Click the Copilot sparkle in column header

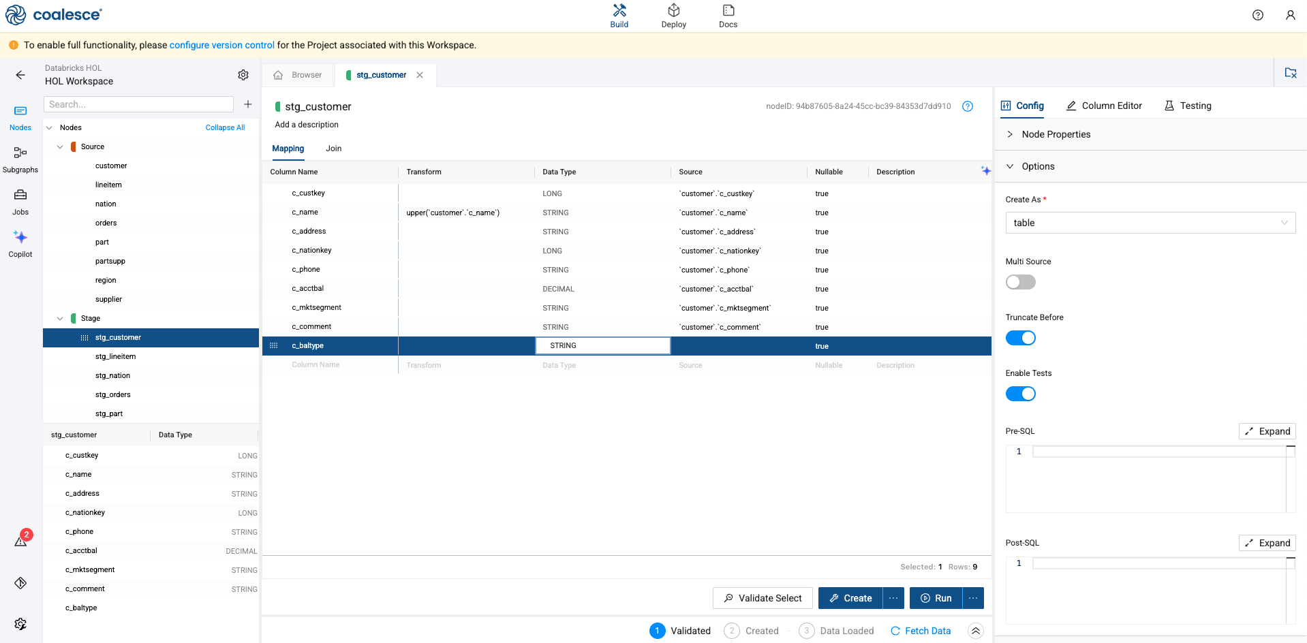[985, 171]
